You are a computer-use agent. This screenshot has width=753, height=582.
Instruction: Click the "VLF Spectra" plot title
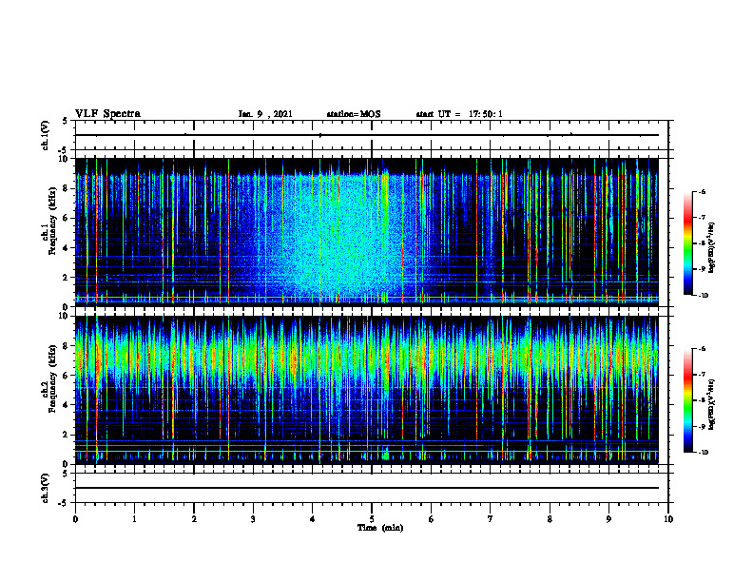pyautogui.click(x=107, y=114)
